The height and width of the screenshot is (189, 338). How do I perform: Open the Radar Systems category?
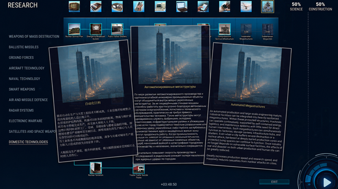(x=21, y=110)
